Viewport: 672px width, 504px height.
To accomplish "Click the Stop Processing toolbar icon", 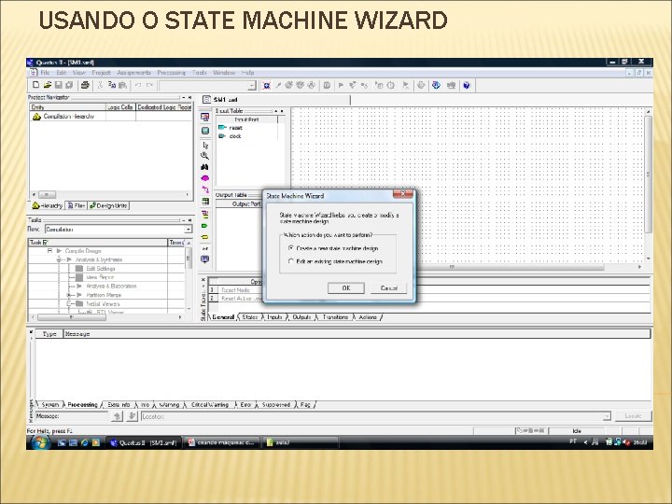I will point(327,85).
